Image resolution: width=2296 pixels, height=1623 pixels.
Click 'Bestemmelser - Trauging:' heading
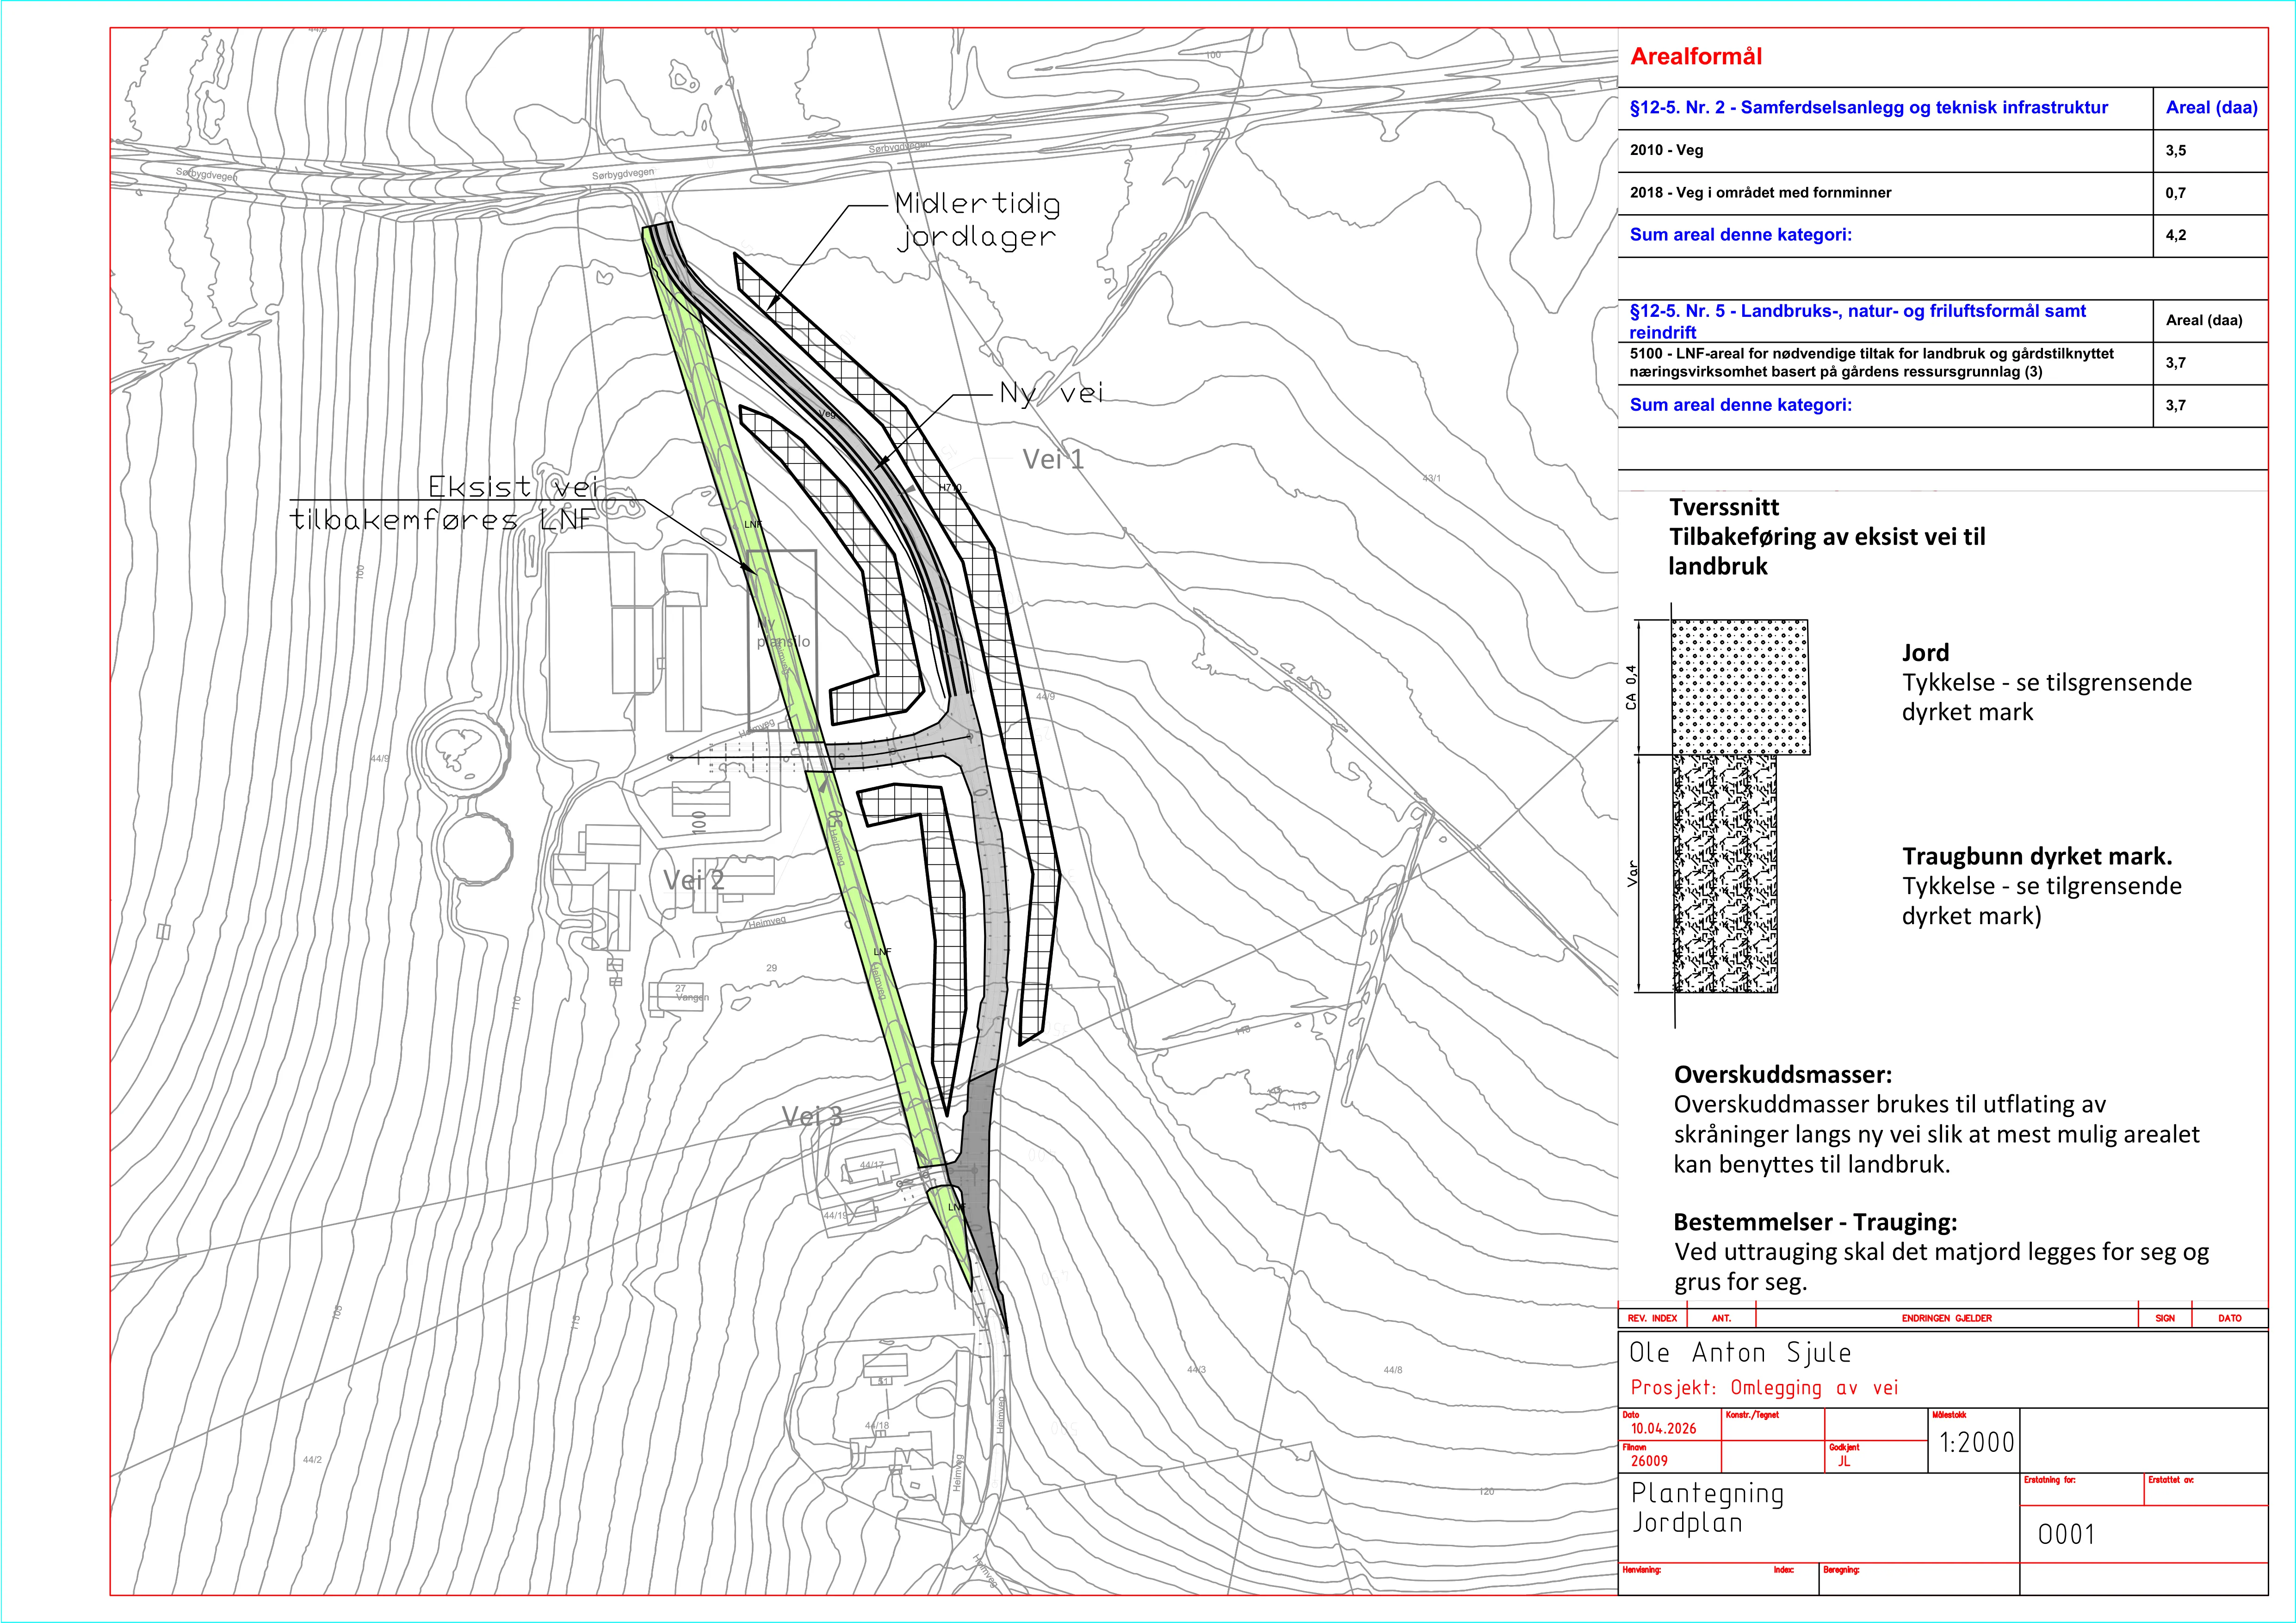1815,1223
